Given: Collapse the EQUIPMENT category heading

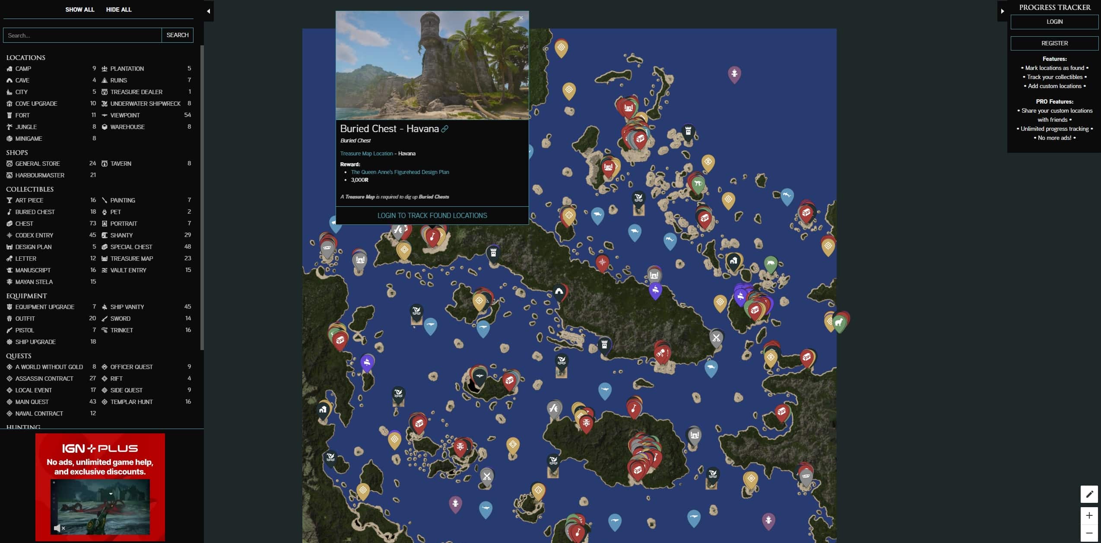Looking at the screenshot, I should click(26, 296).
